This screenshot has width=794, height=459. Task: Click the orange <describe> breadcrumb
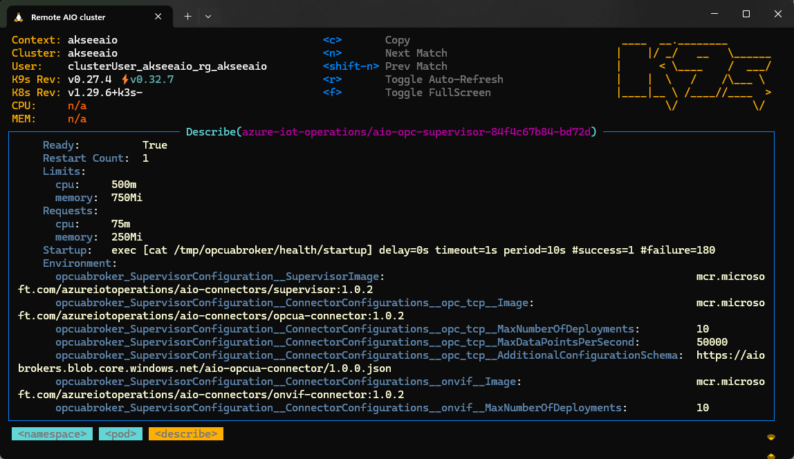[185, 433]
